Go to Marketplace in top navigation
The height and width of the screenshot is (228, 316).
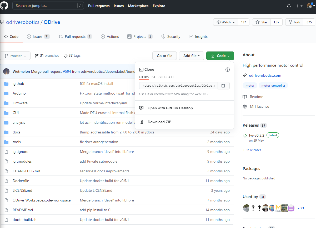pyautogui.click(x=138, y=6)
